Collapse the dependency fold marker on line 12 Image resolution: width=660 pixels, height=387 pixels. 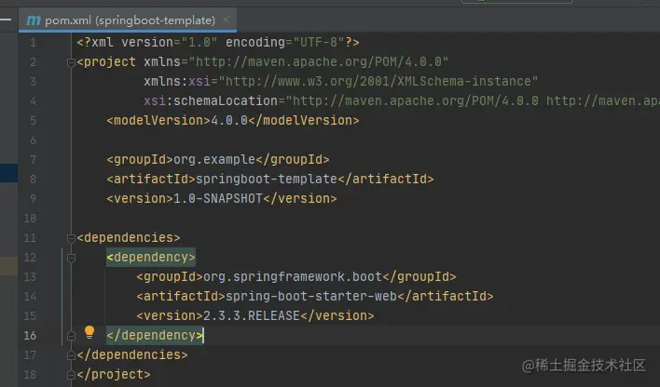(x=71, y=258)
